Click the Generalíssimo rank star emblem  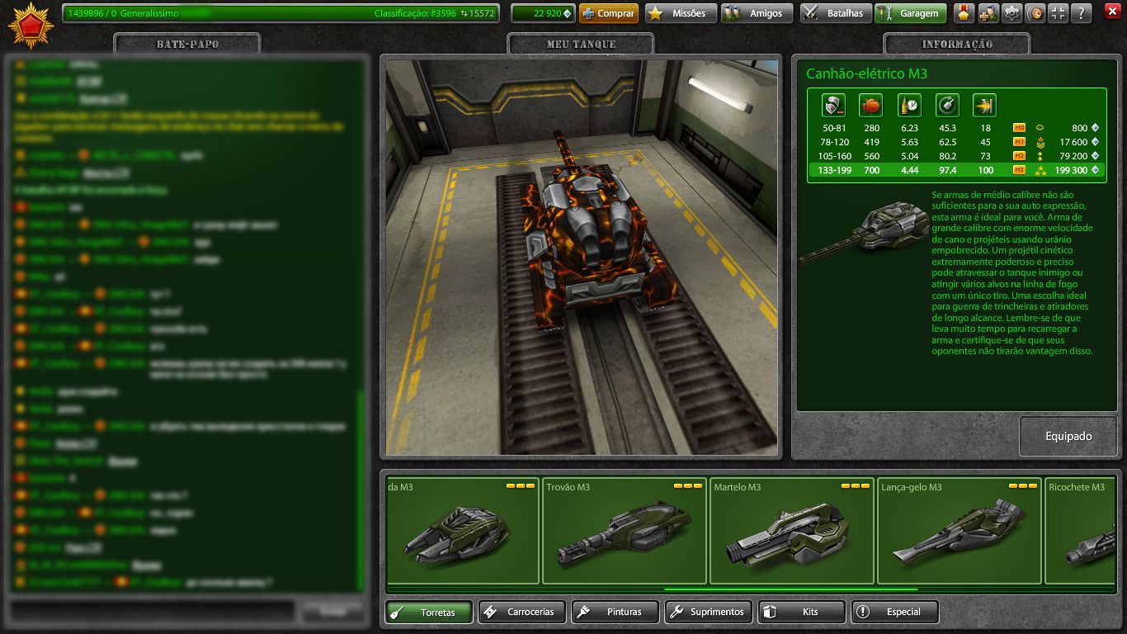pyautogui.click(x=31, y=26)
